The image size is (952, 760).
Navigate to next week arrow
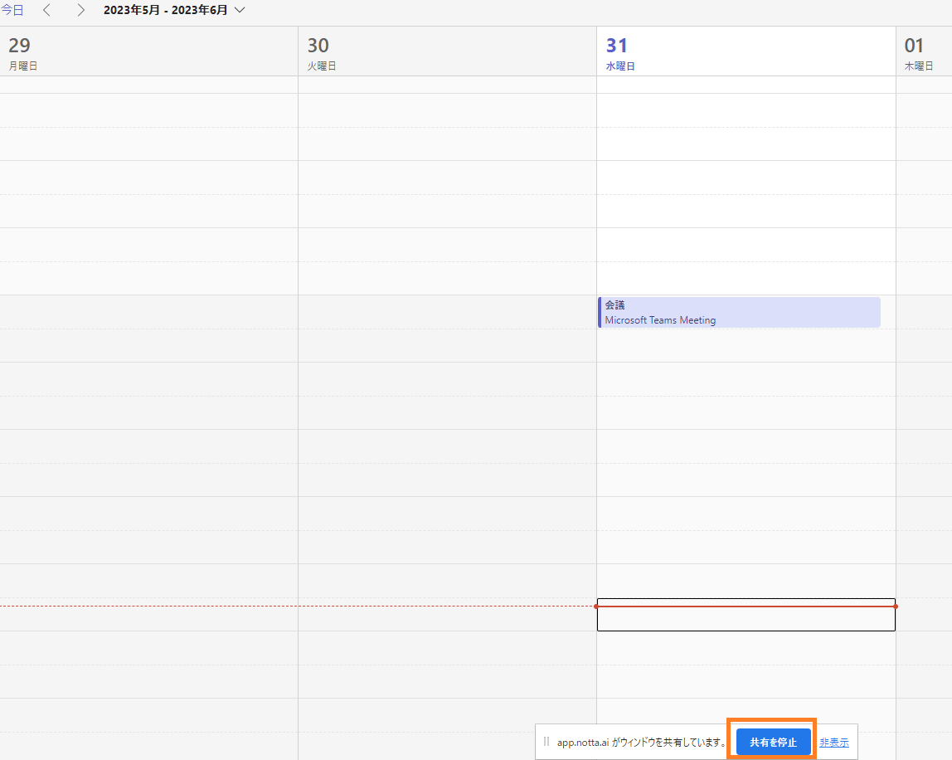[80, 10]
